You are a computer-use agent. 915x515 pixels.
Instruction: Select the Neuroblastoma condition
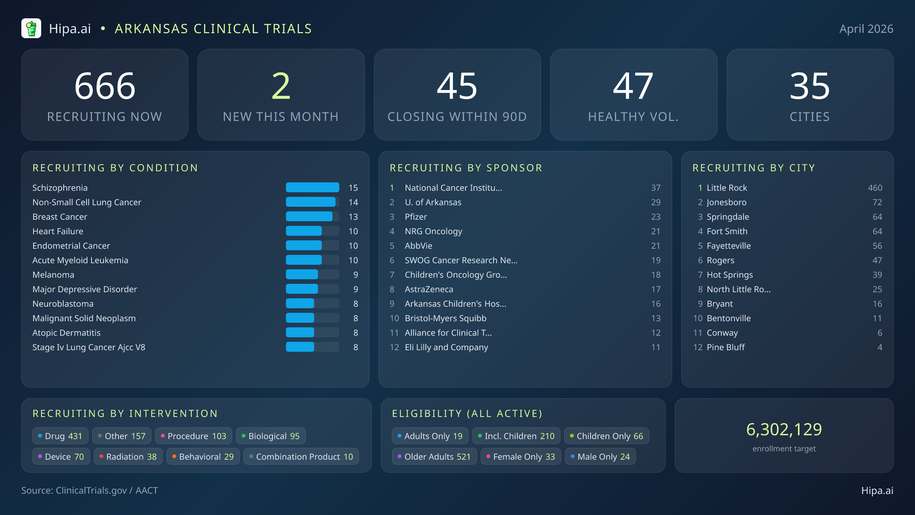point(195,304)
